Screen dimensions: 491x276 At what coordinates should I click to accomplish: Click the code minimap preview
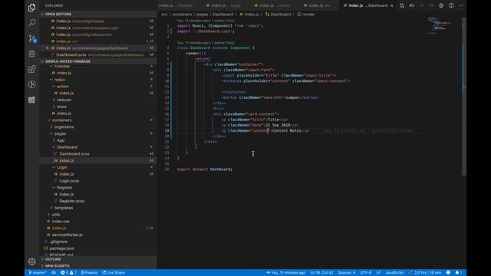coord(440,25)
